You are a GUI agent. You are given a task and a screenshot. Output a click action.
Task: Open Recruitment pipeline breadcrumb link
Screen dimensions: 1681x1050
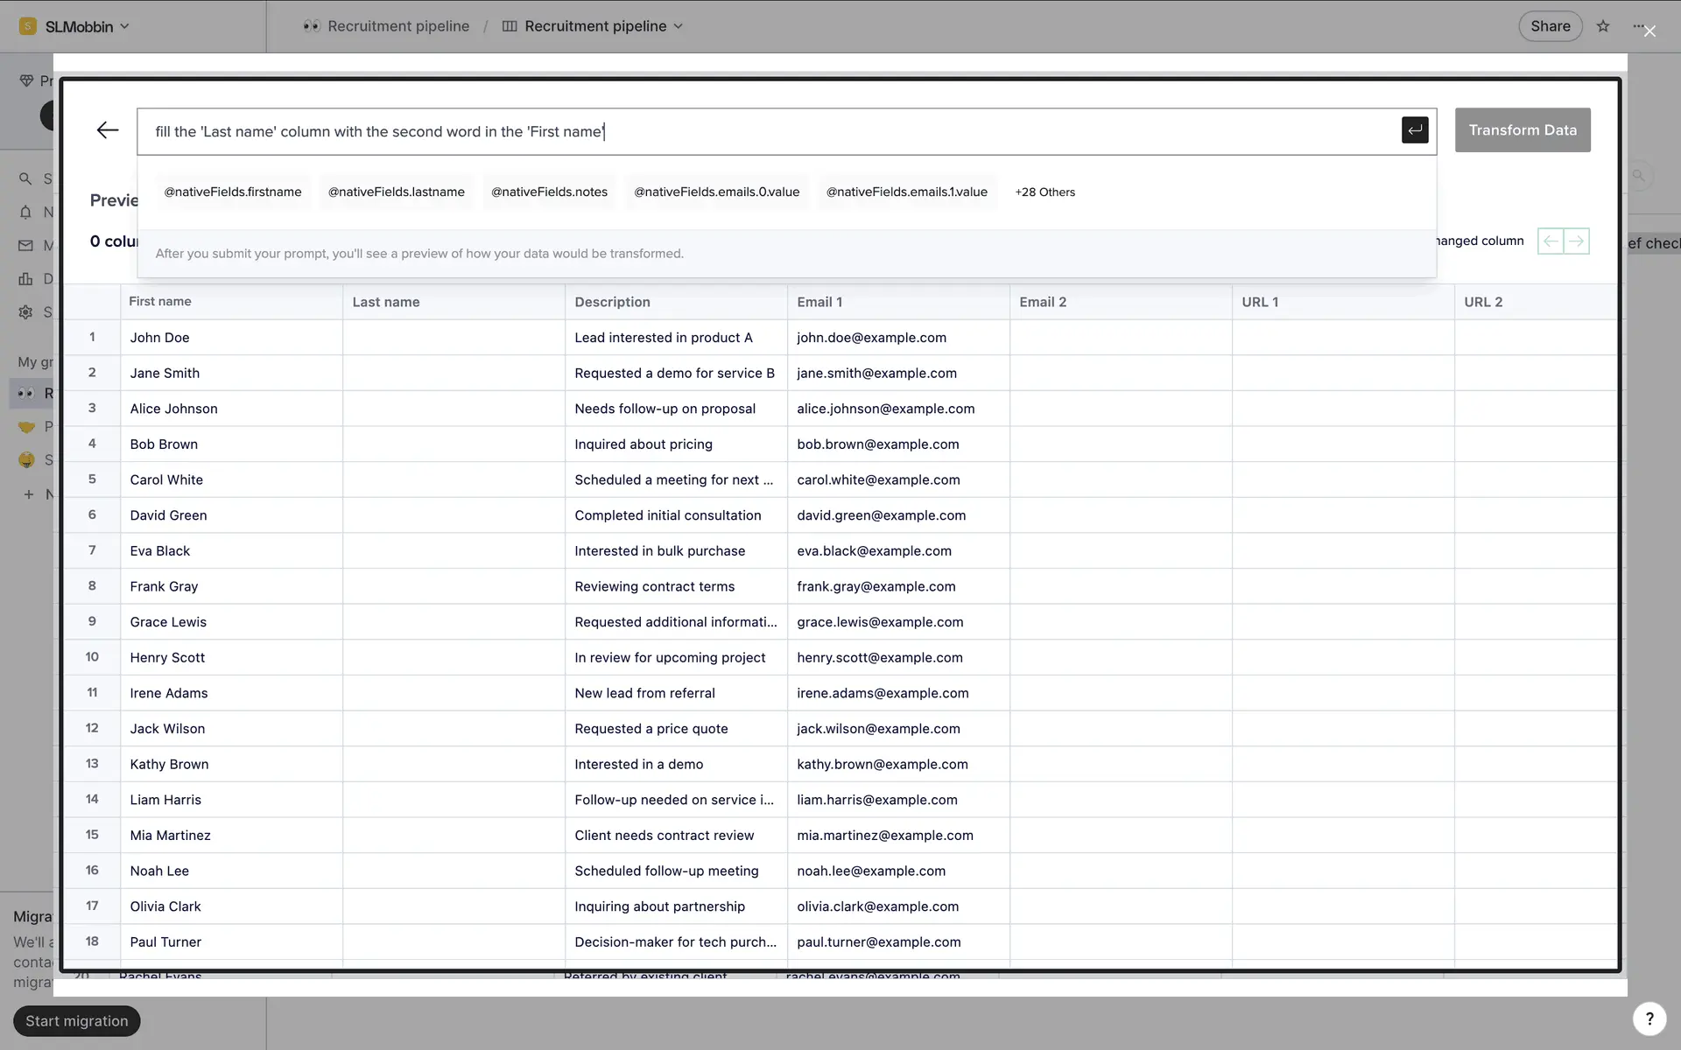(x=397, y=26)
